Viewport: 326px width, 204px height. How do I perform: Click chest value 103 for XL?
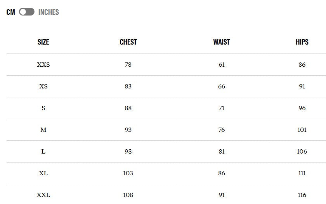coord(128,173)
